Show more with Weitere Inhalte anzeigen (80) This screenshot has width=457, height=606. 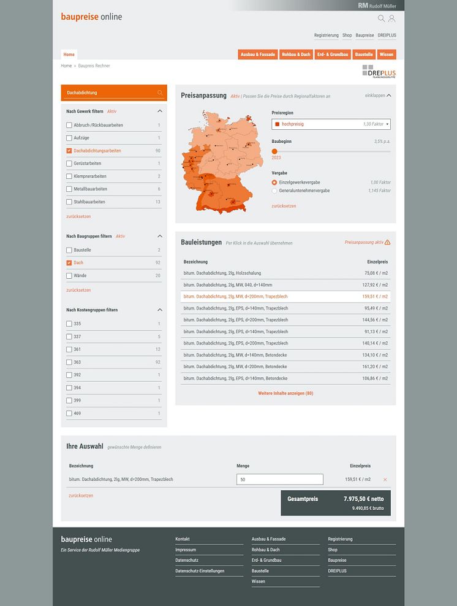tap(285, 393)
